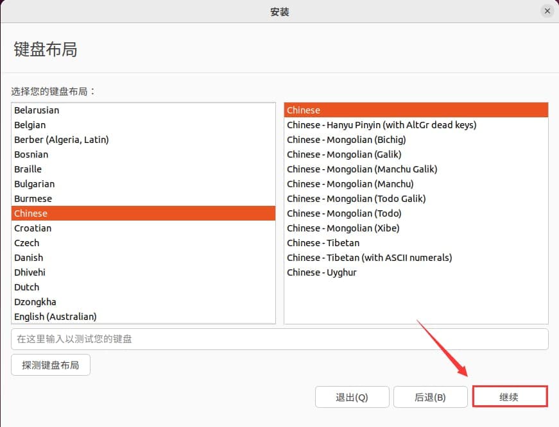Close the 安装 installer window

(x=547, y=10)
